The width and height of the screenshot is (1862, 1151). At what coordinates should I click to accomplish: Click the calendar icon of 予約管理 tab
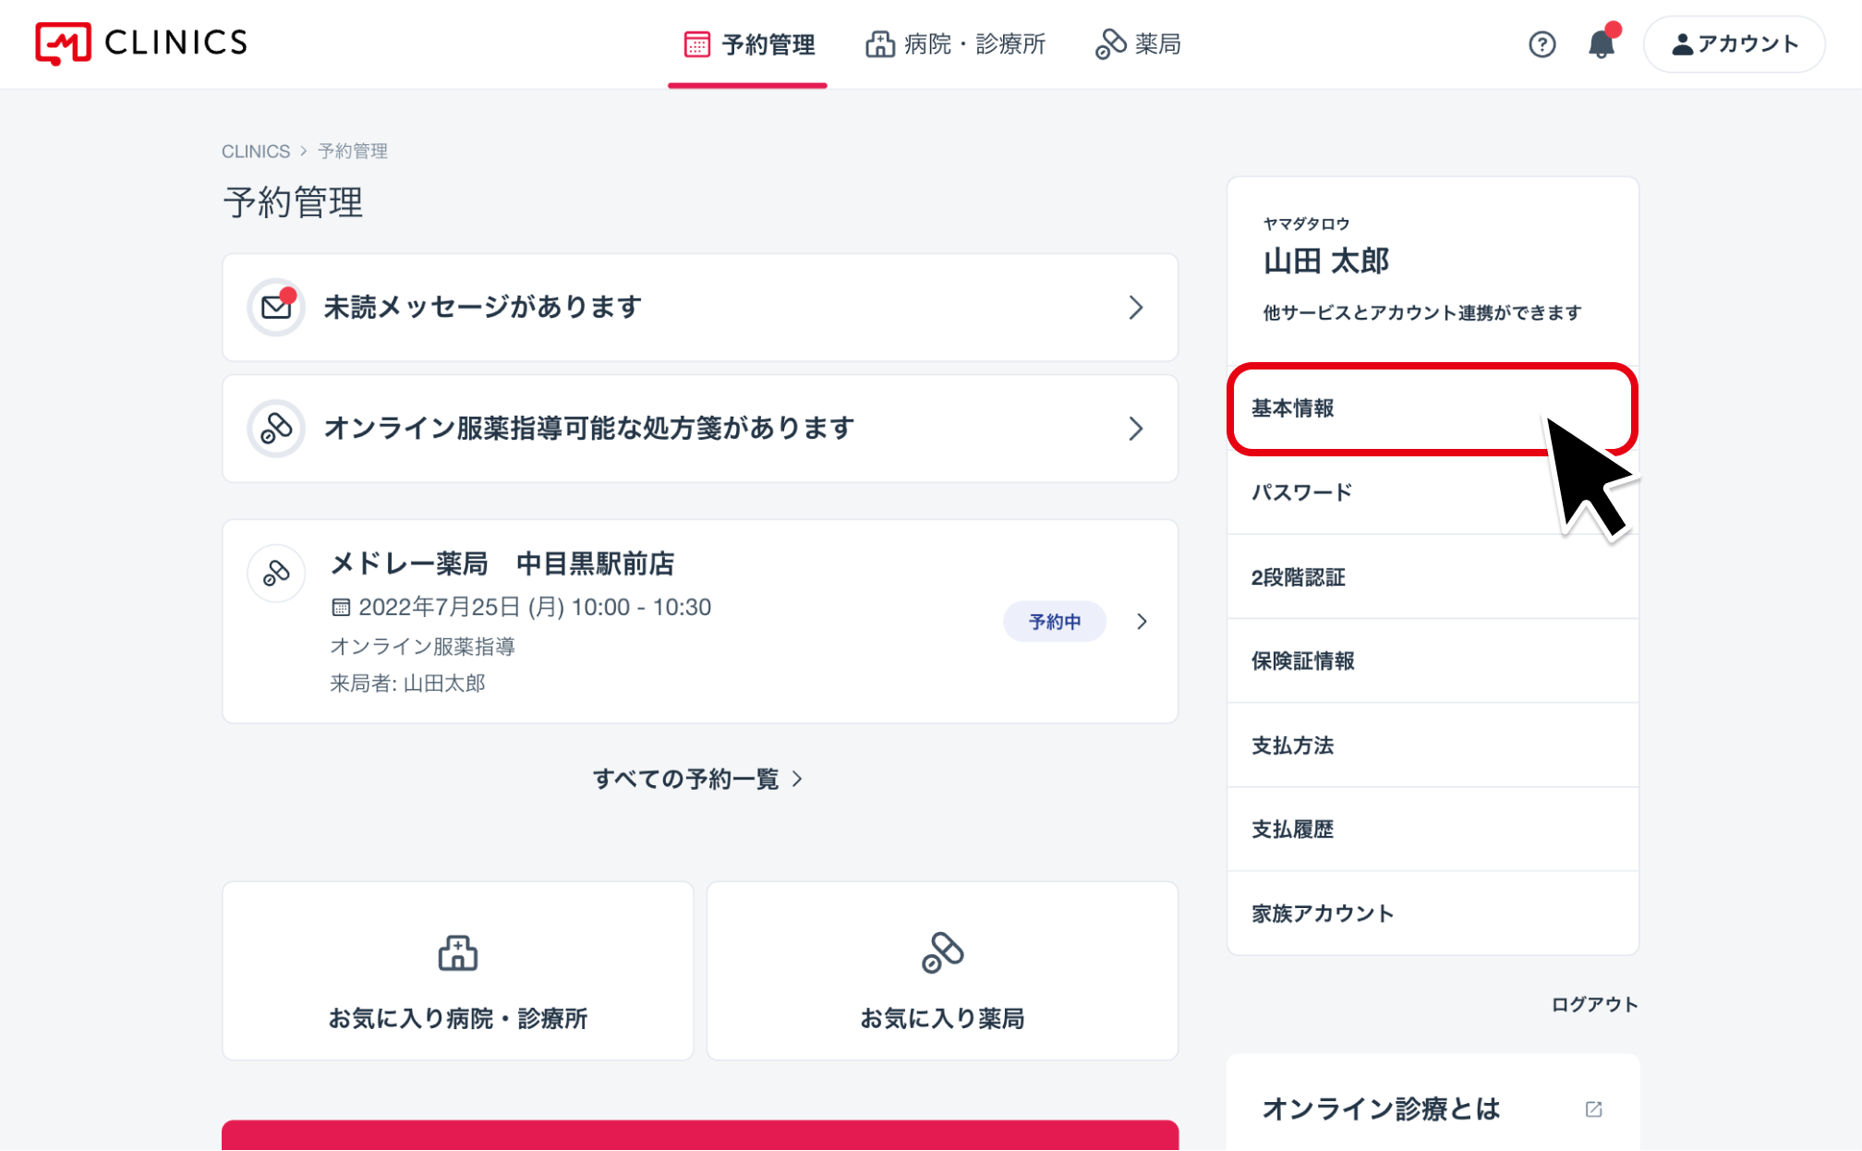pyautogui.click(x=696, y=44)
